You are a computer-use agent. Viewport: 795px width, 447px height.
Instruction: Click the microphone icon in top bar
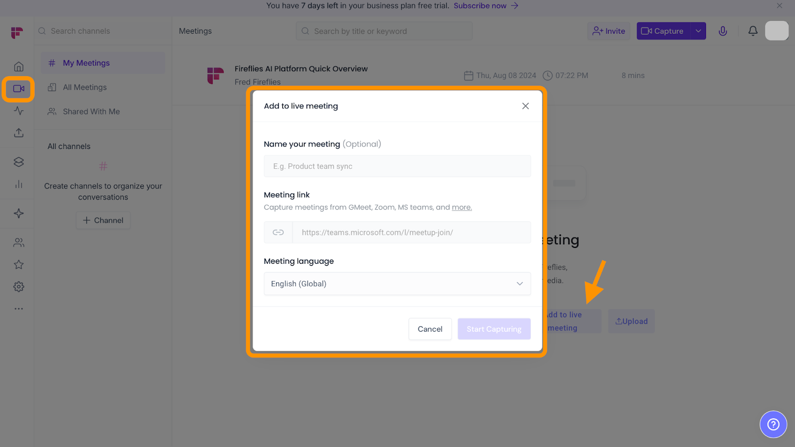pos(723,31)
